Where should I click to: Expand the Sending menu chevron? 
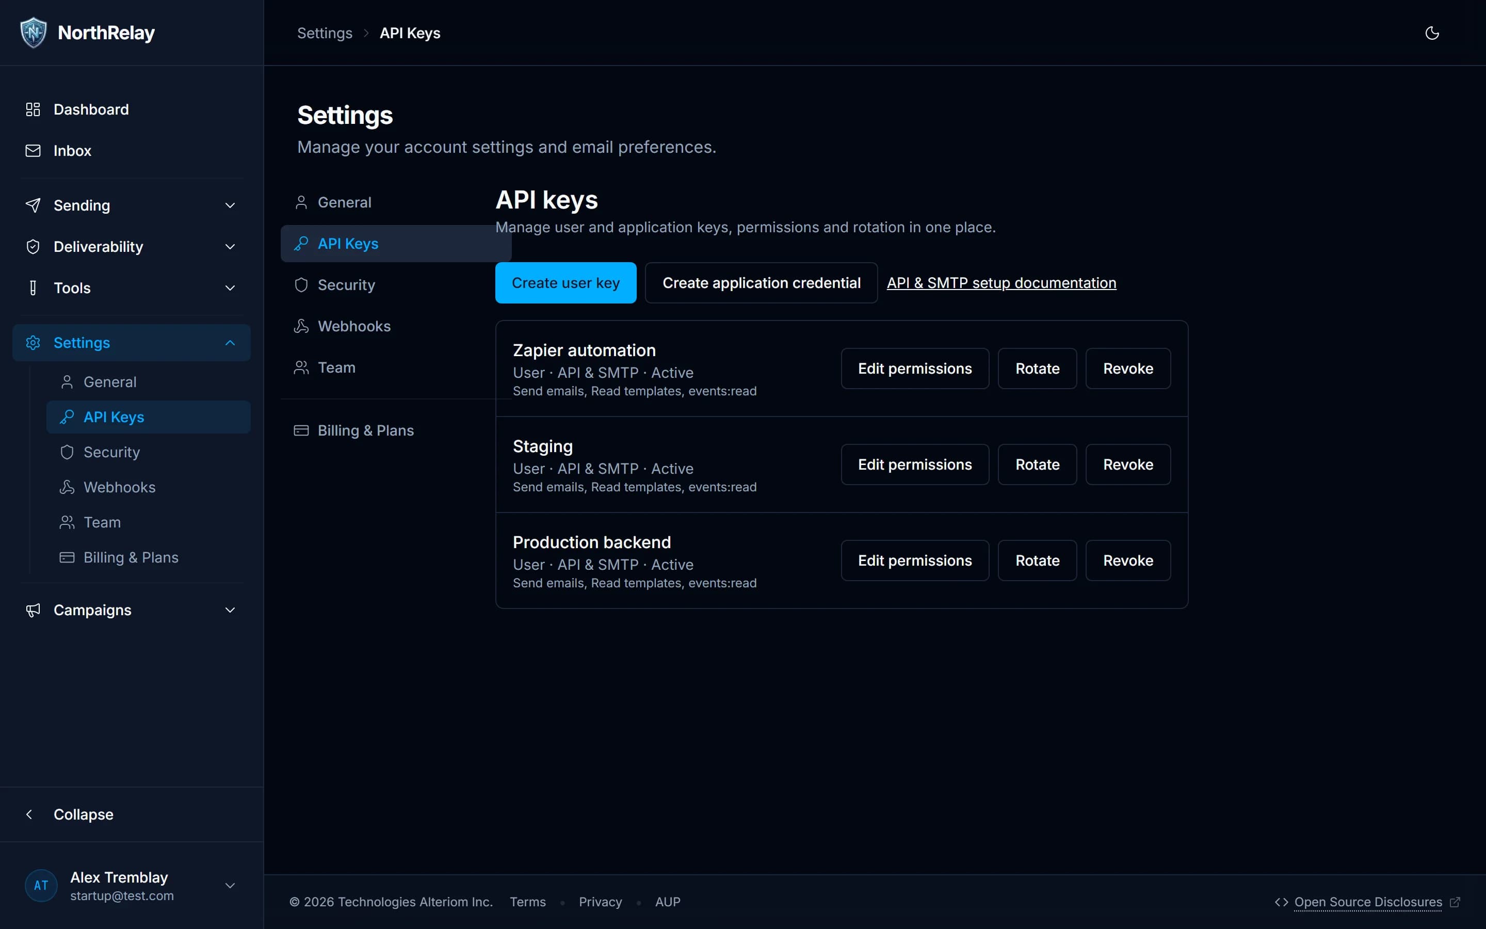(x=230, y=205)
